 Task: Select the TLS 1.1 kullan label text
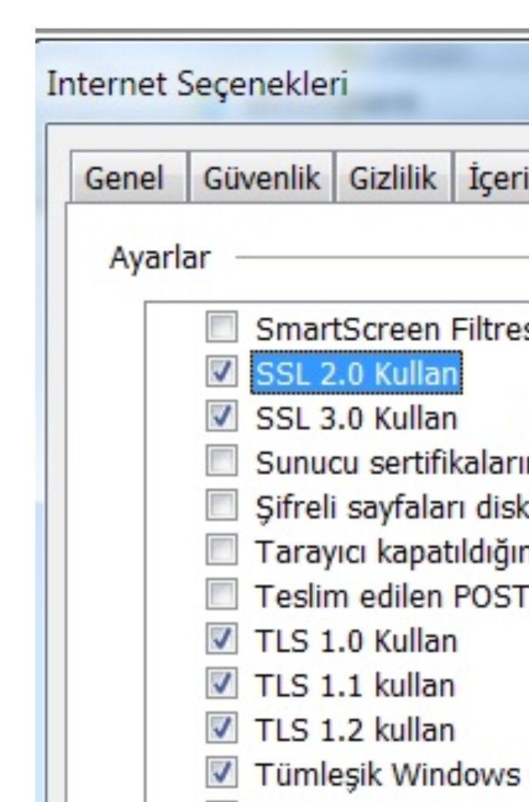coord(354,685)
